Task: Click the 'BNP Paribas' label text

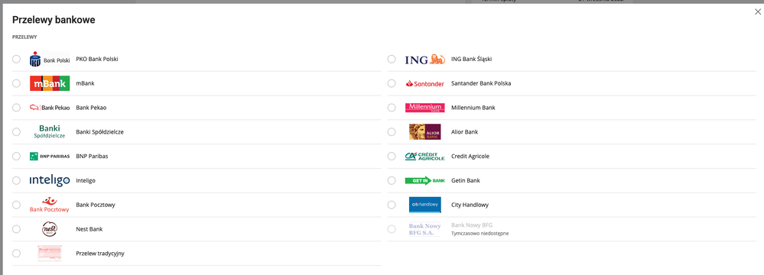Action: pos(92,157)
